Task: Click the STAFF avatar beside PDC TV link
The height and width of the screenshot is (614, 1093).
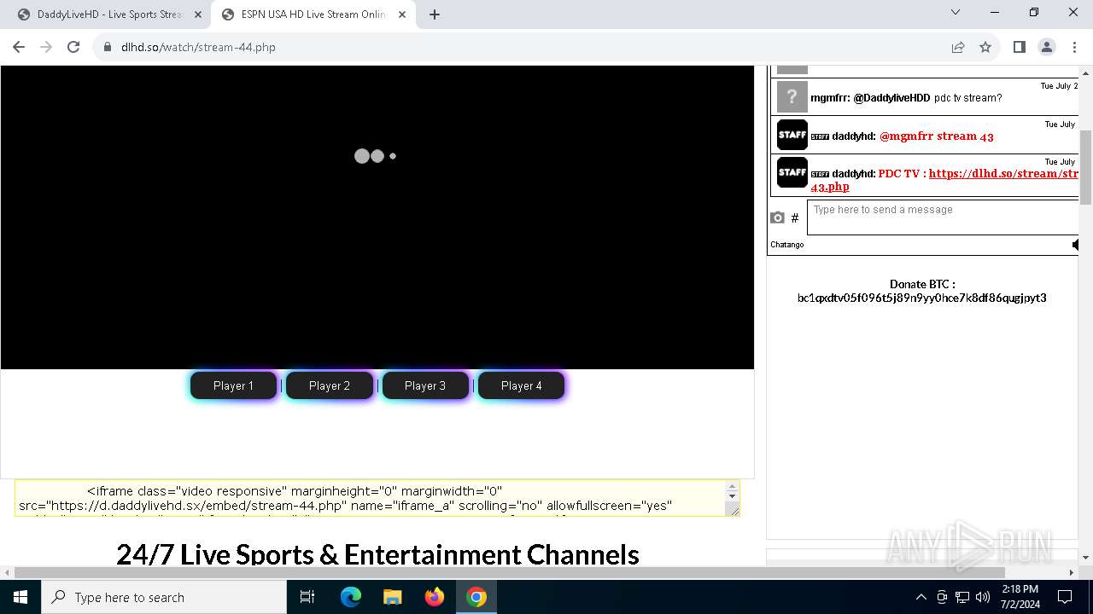Action: coord(792,172)
